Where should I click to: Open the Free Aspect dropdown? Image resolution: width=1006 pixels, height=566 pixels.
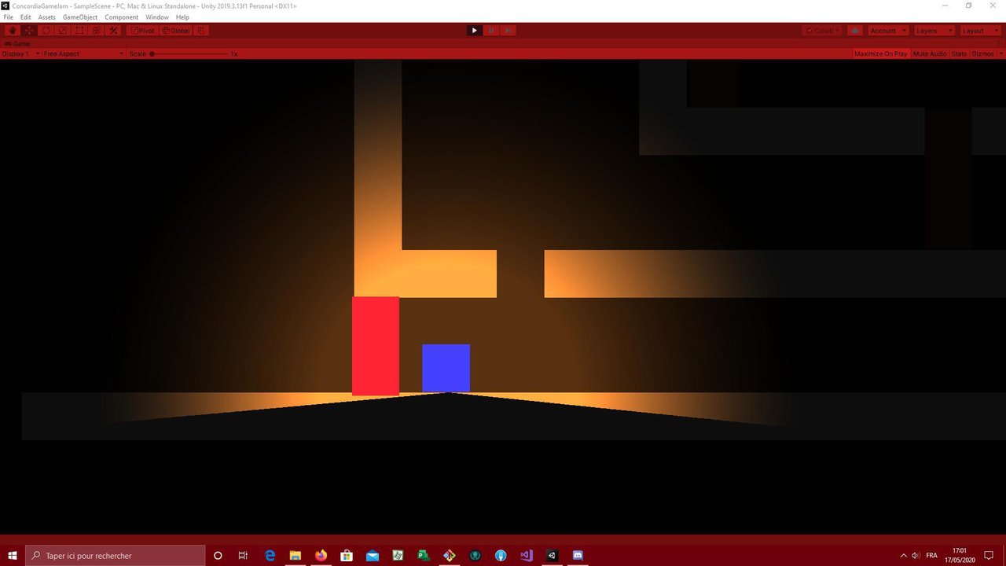tap(84, 53)
